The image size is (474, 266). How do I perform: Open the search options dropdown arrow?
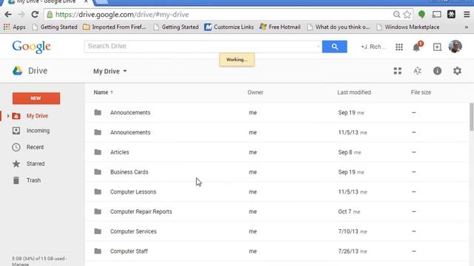pyautogui.click(x=318, y=47)
